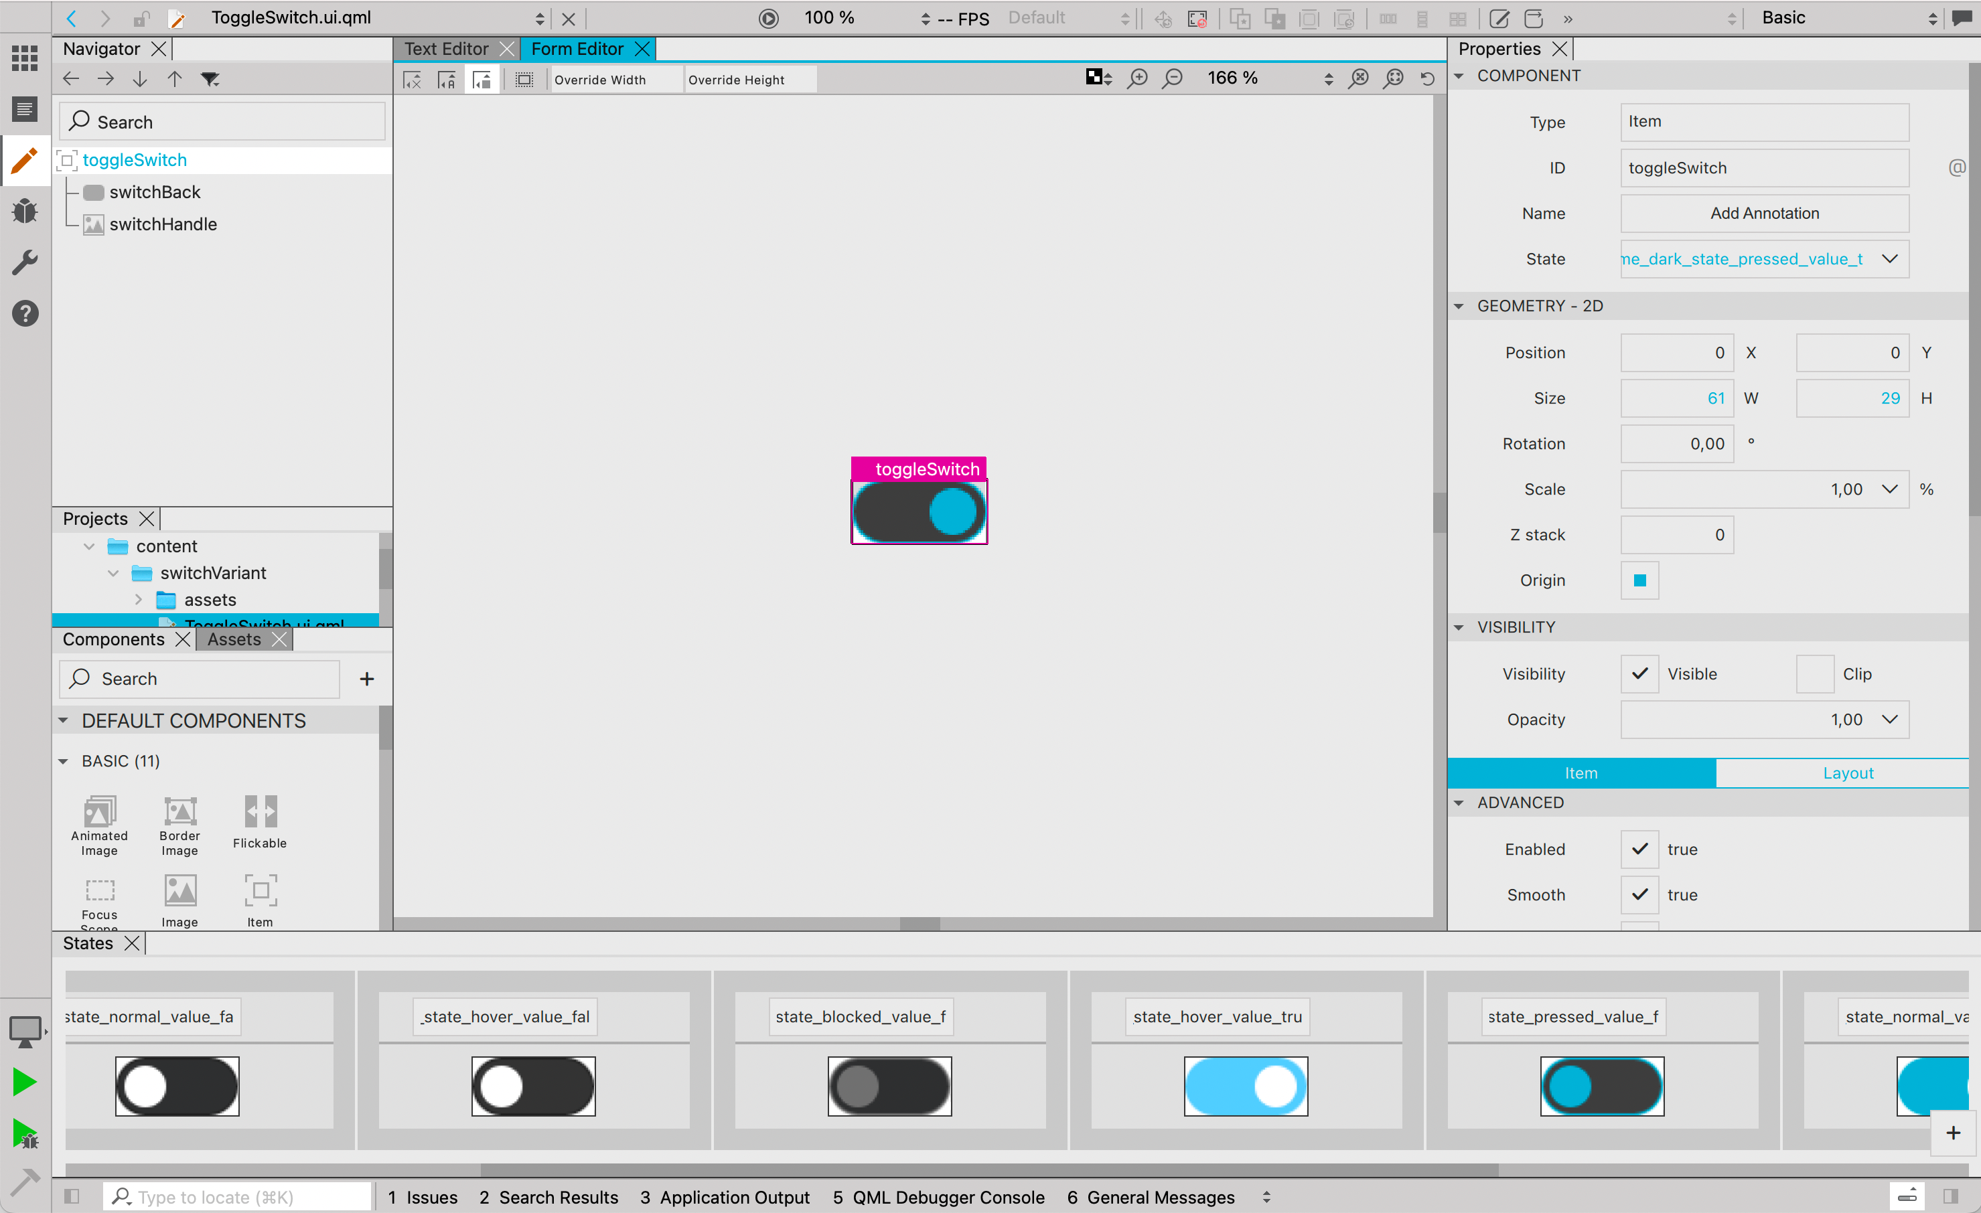Switch to the Text Editor tab
Image resolution: width=1981 pixels, height=1213 pixels.
point(446,49)
